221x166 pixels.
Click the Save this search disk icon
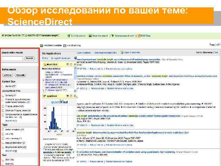coord(90,36)
